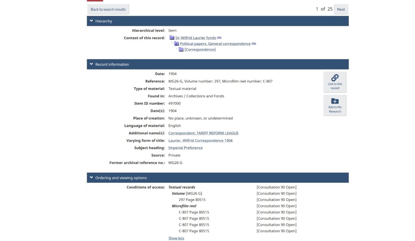Click Show less under access conditions

click(x=176, y=238)
